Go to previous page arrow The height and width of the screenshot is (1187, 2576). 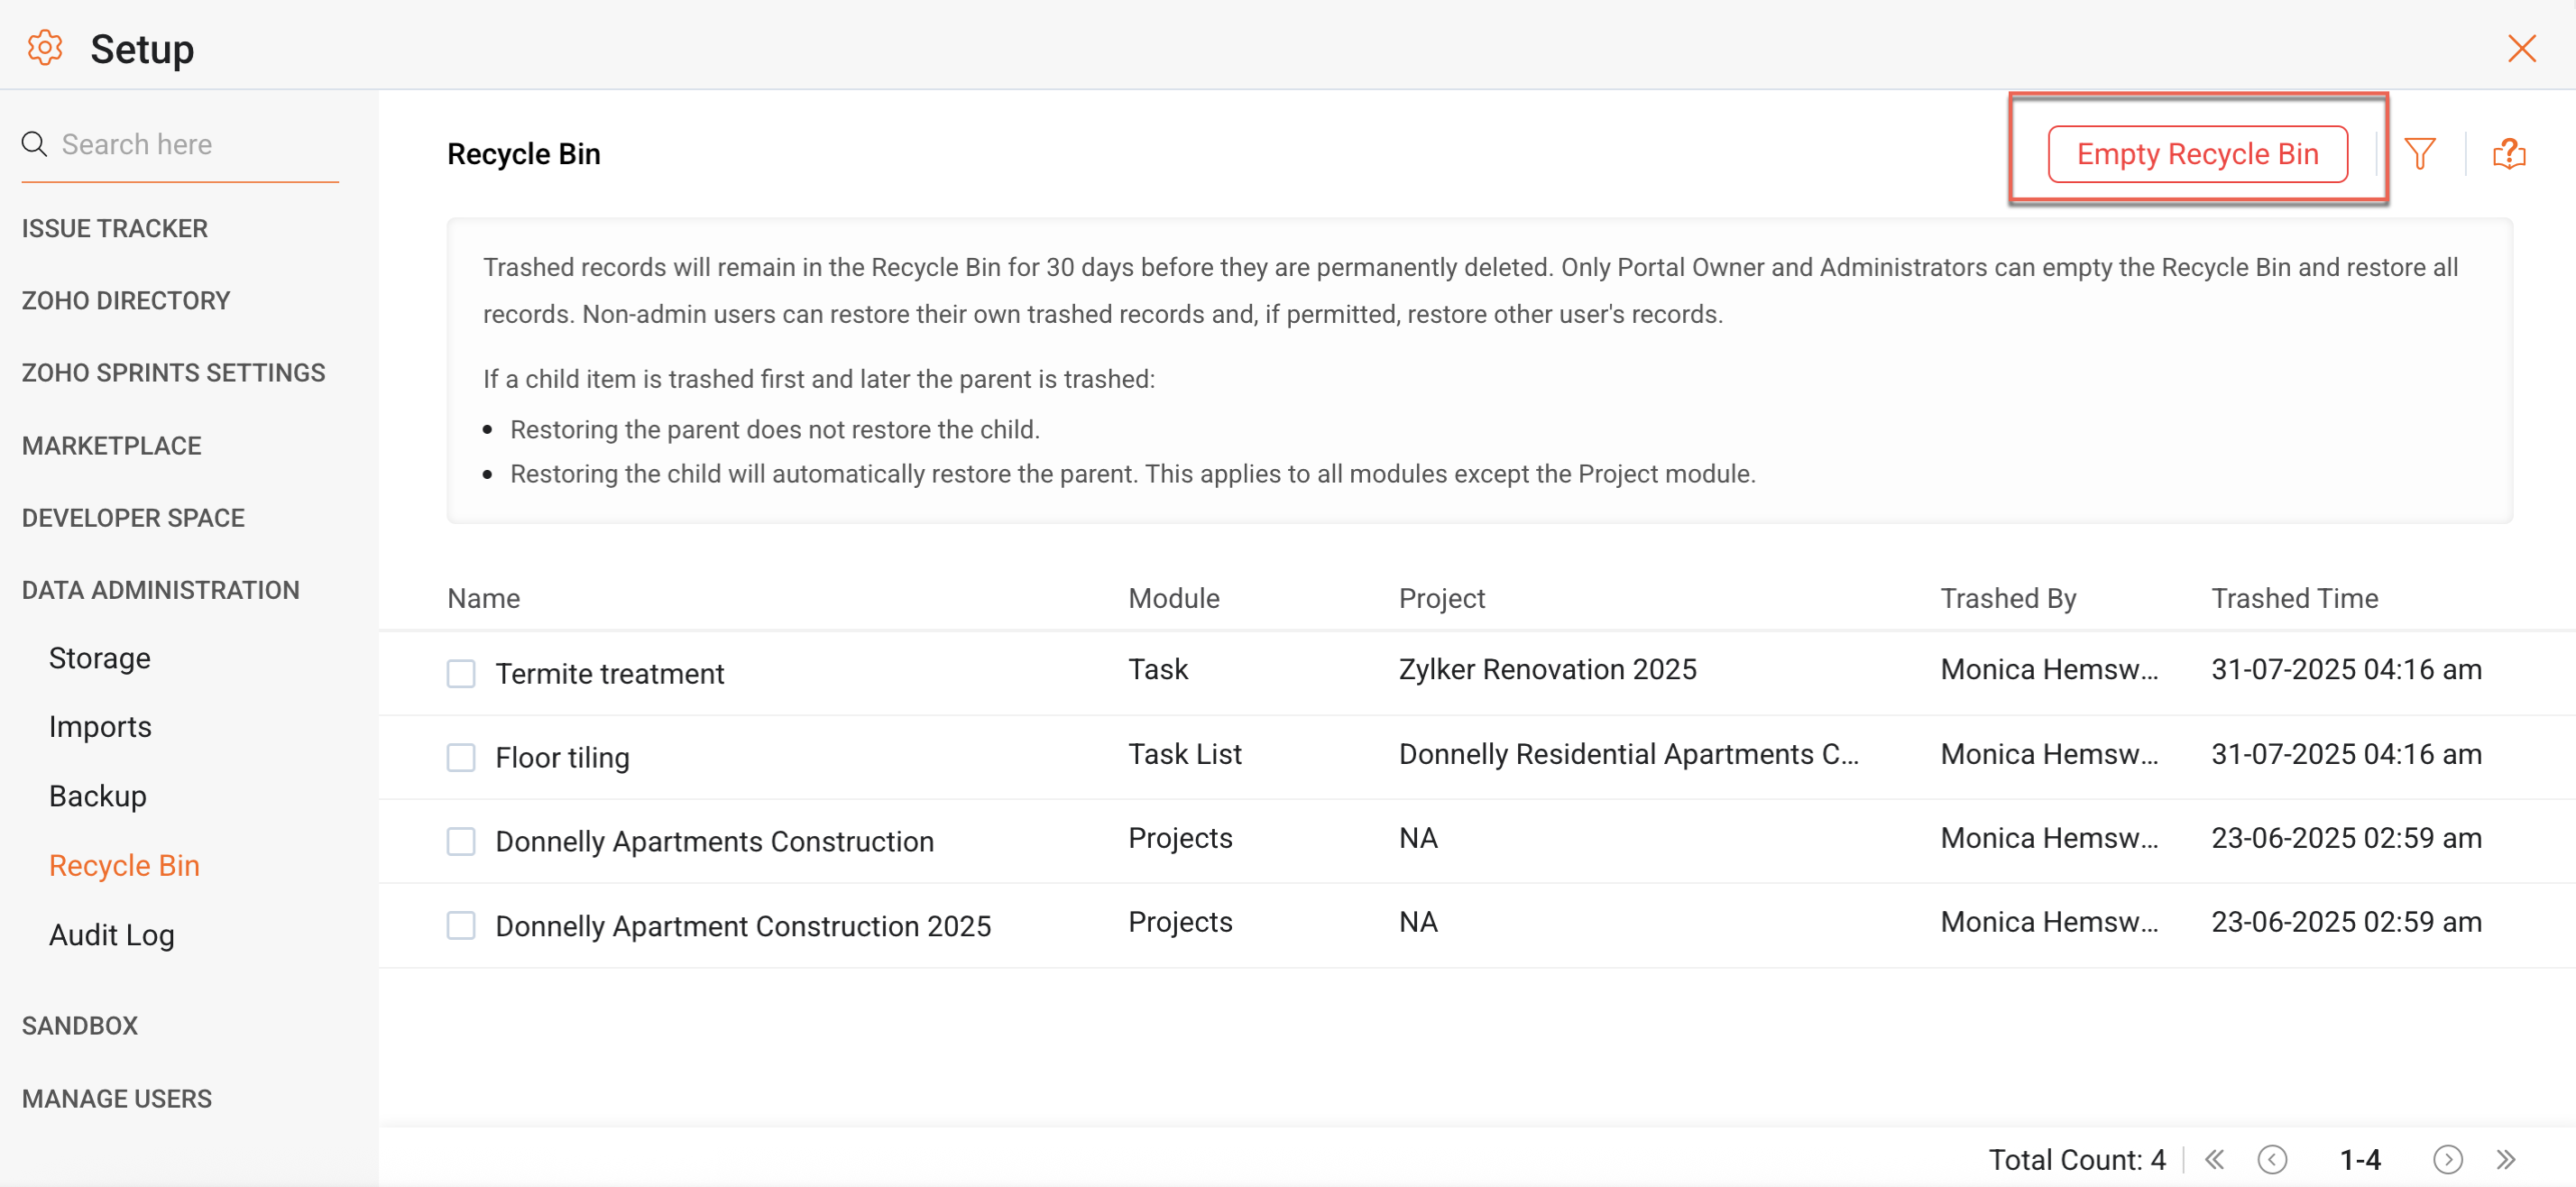[x=2272, y=1159]
